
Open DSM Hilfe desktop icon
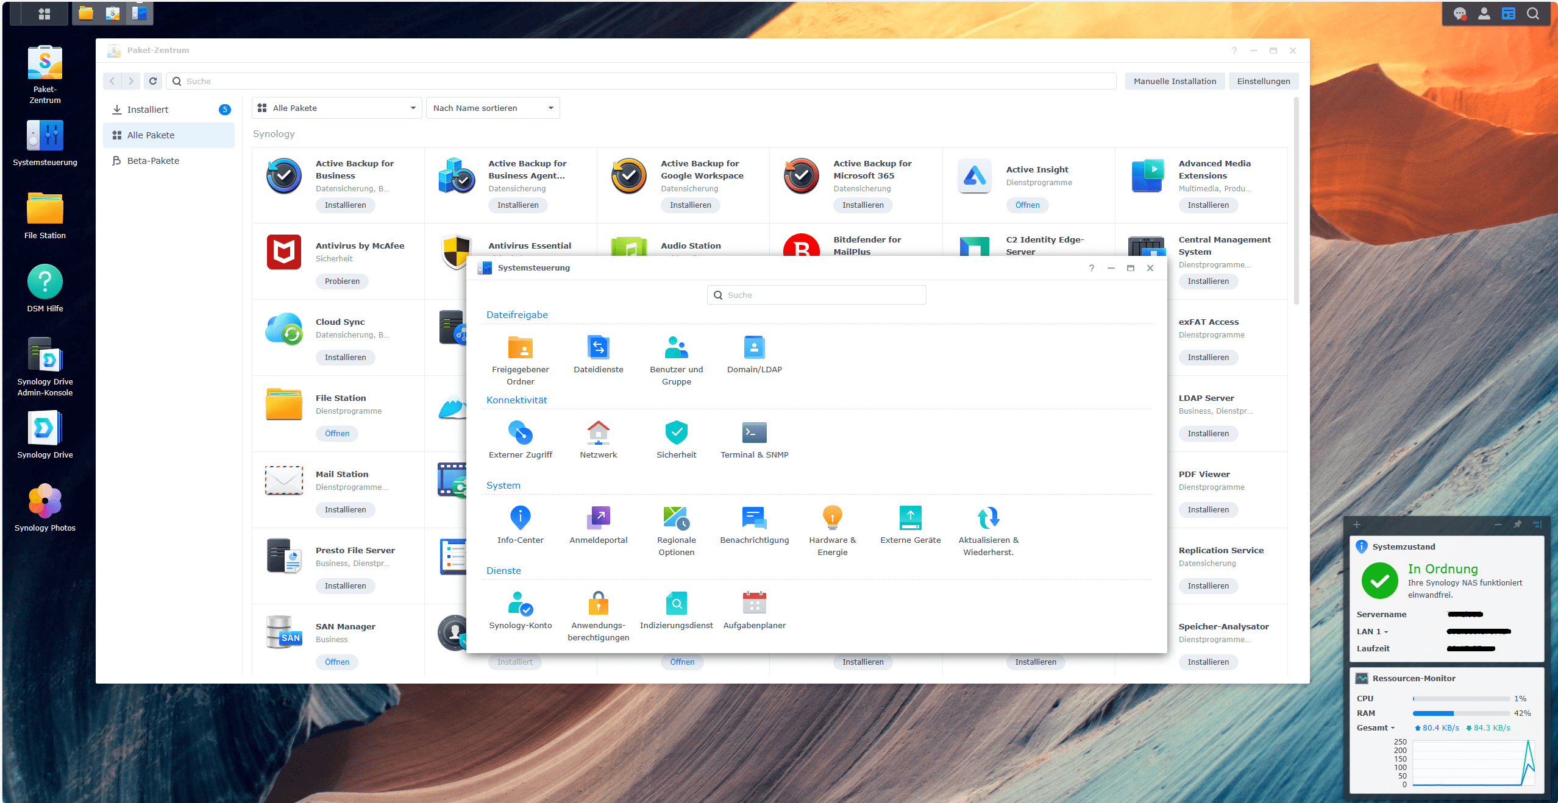click(x=45, y=288)
